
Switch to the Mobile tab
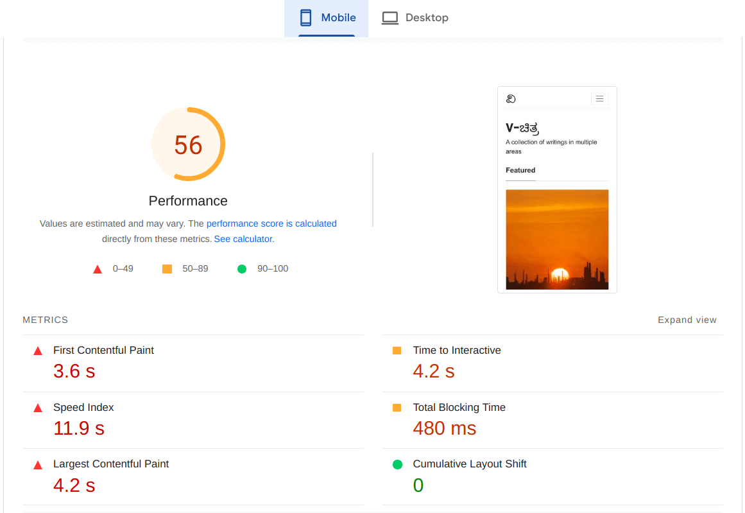coord(327,17)
